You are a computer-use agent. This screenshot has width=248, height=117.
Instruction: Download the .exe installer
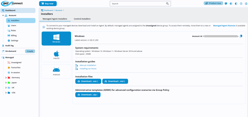coord(88,81)
